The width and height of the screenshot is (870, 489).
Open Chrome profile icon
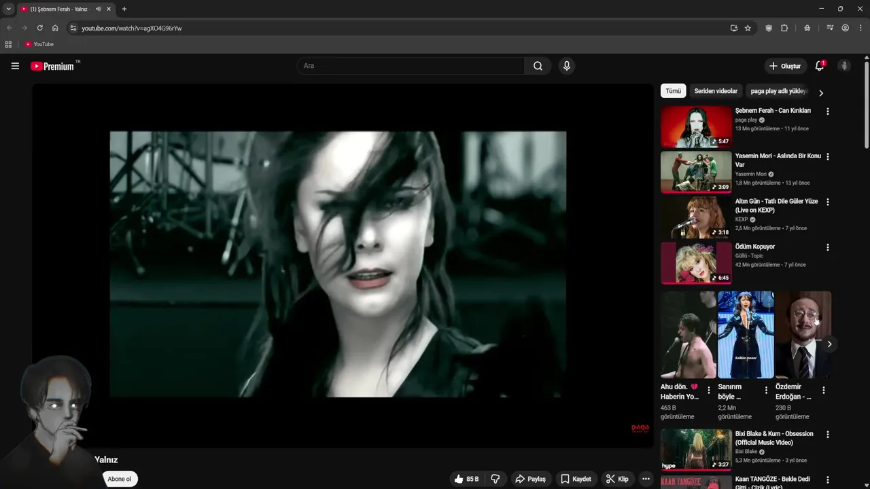[846, 28]
